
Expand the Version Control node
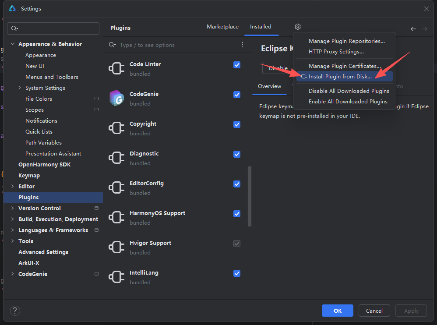(x=13, y=208)
